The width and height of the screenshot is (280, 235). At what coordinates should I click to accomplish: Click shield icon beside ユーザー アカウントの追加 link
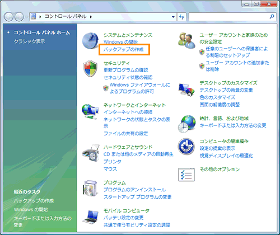[202, 66]
